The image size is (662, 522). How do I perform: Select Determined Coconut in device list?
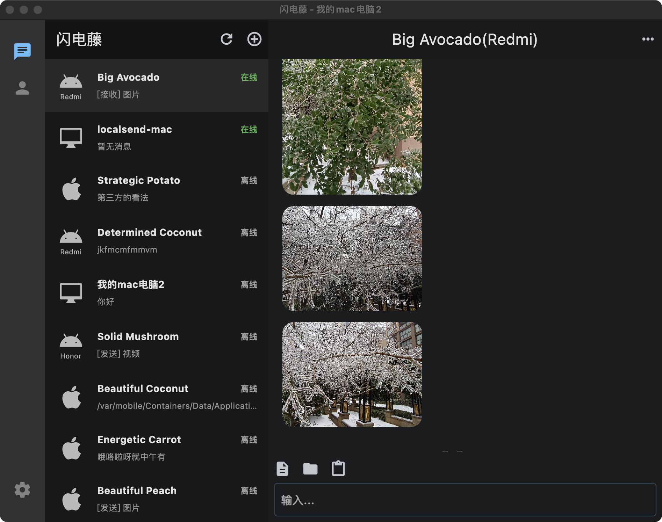157,240
